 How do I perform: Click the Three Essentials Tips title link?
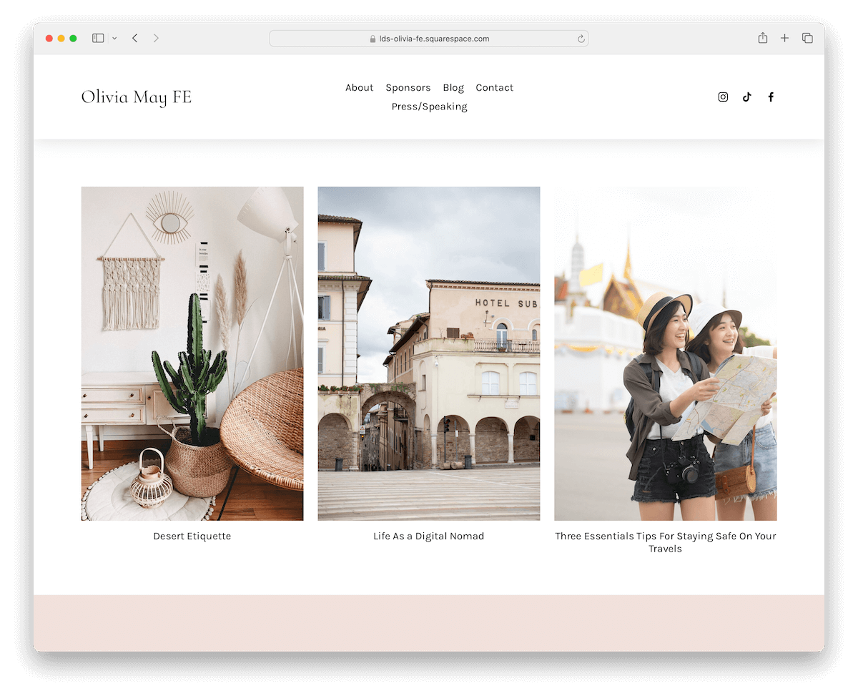[x=666, y=542]
